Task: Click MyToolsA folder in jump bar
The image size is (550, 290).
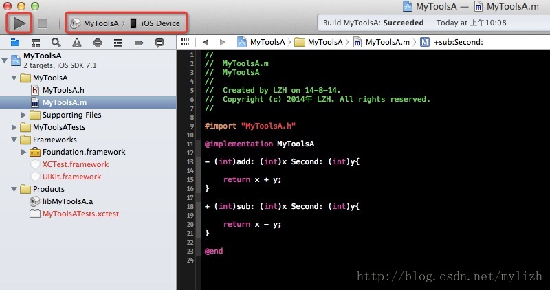Action: [318, 42]
